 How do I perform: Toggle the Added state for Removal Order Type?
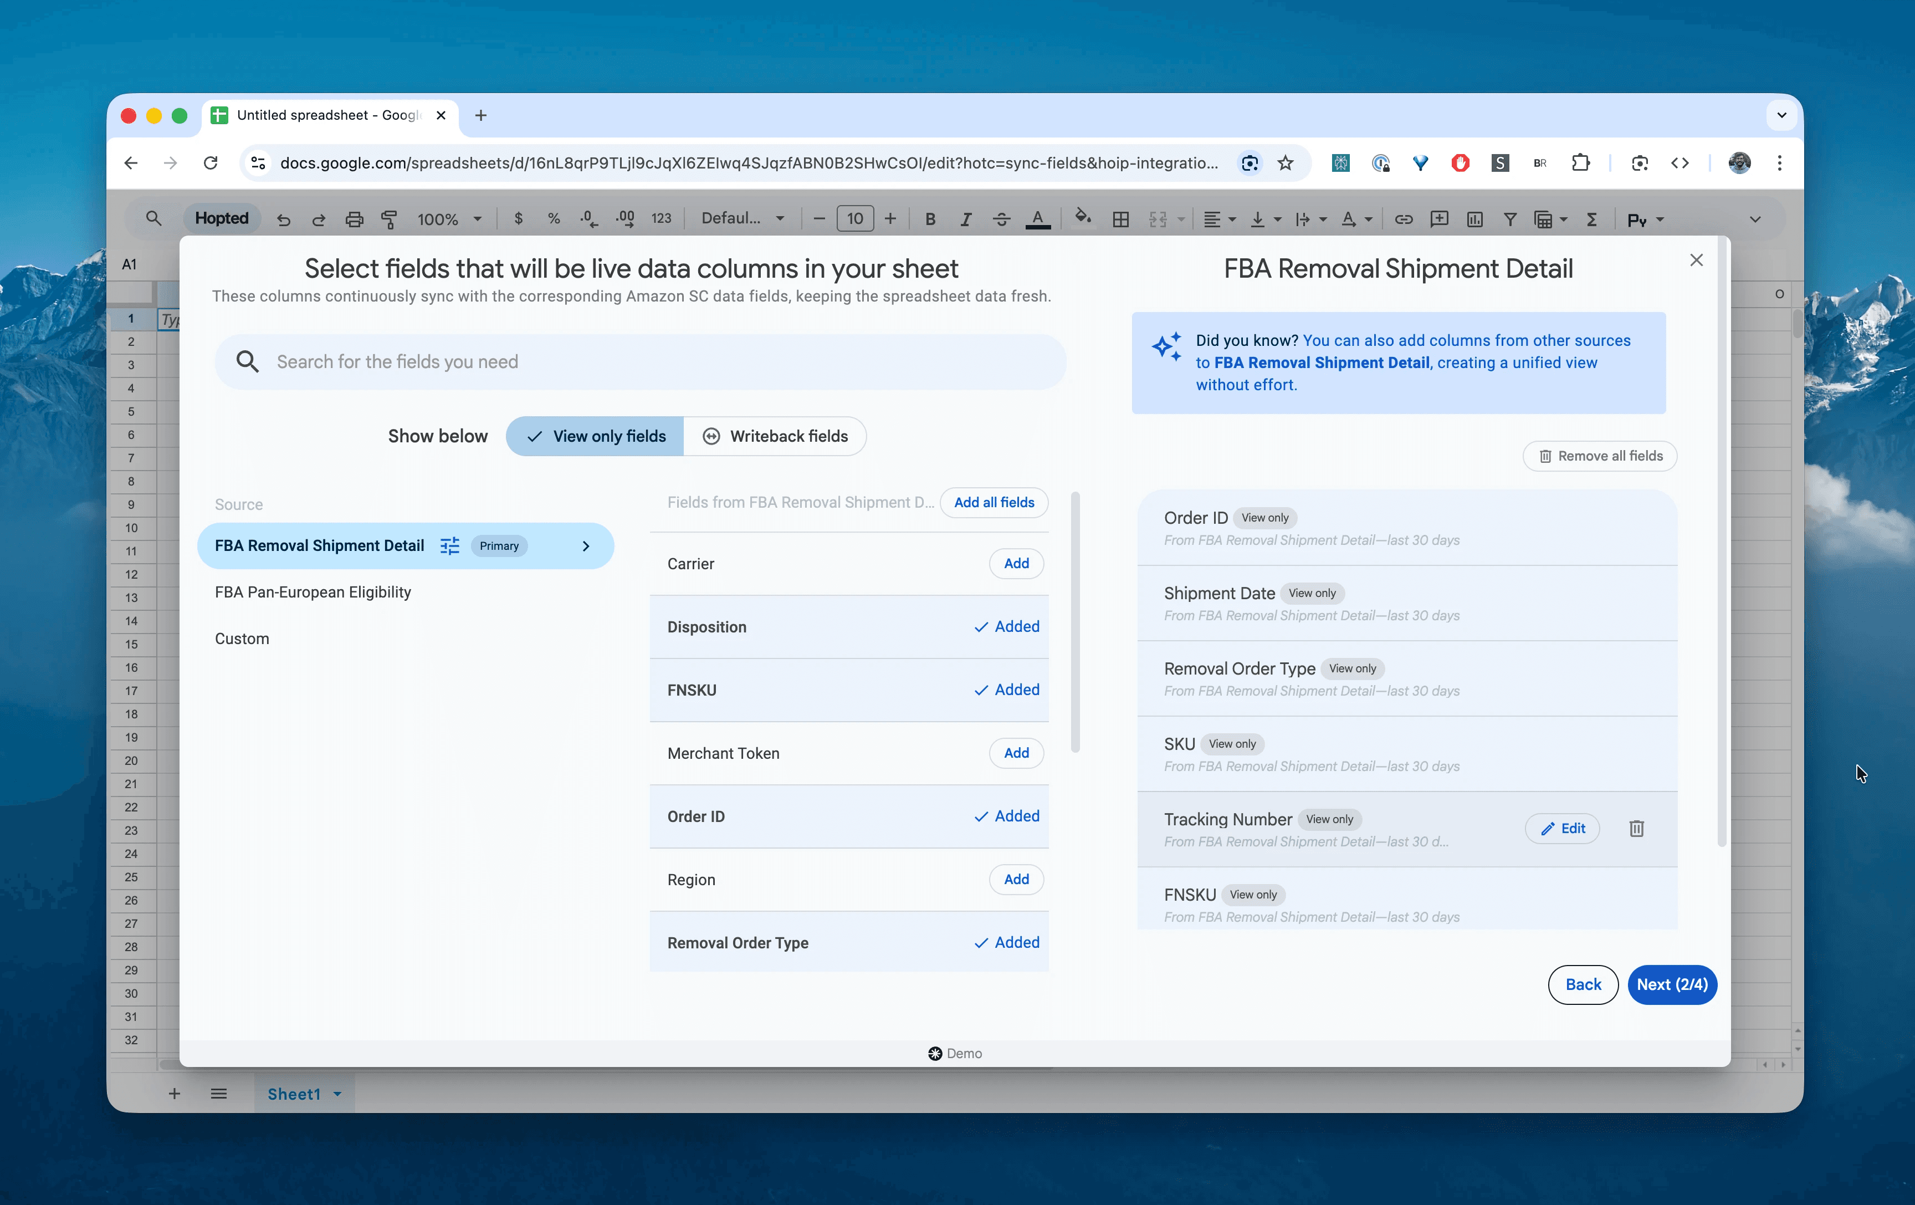pyautogui.click(x=1007, y=942)
